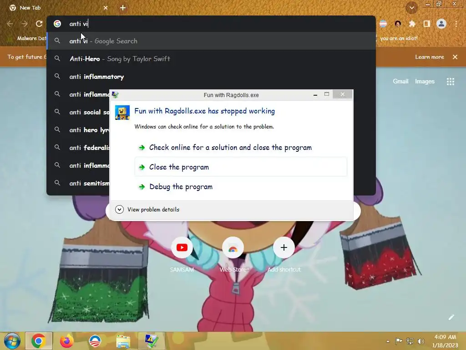Open the clock showing 4:09 AM
The height and width of the screenshot is (350, 466).
(x=445, y=341)
